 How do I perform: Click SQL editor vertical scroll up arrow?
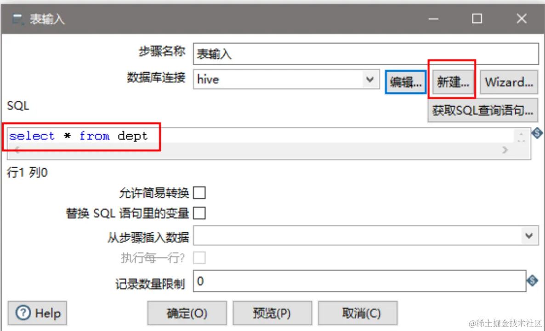pos(521,134)
